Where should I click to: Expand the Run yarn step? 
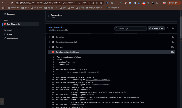(50, 47)
